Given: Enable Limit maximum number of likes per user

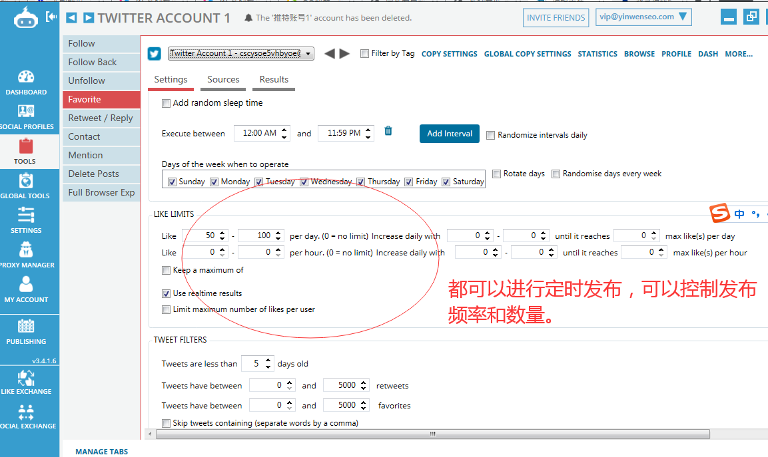Looking at the screenshot, I should [x=166, y=309].
